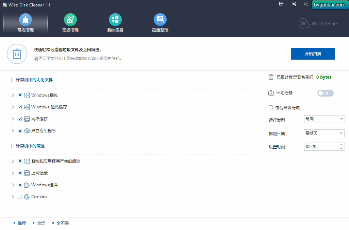349x230 pixels.
Task: Open the menu list icon in title bar
Action: click(306, 4)
